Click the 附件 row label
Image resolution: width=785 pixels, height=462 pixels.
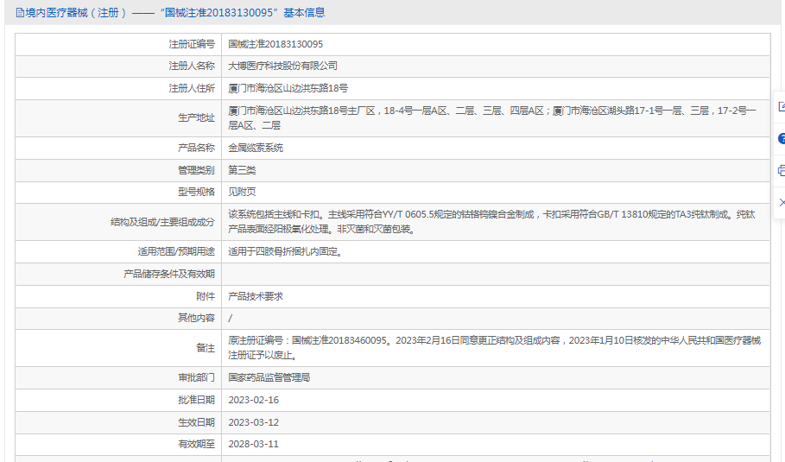206,296
